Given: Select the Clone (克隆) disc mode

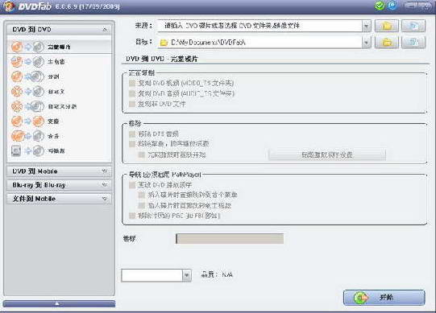Looking at the screenshot, I should tap(59, 121).
